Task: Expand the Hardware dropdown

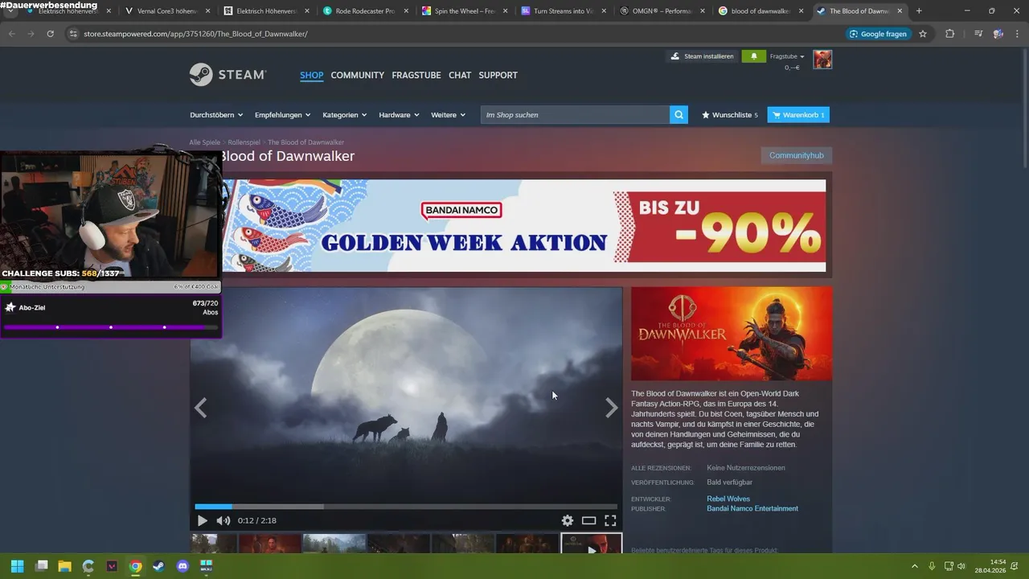Action: [x=400, y=115]
